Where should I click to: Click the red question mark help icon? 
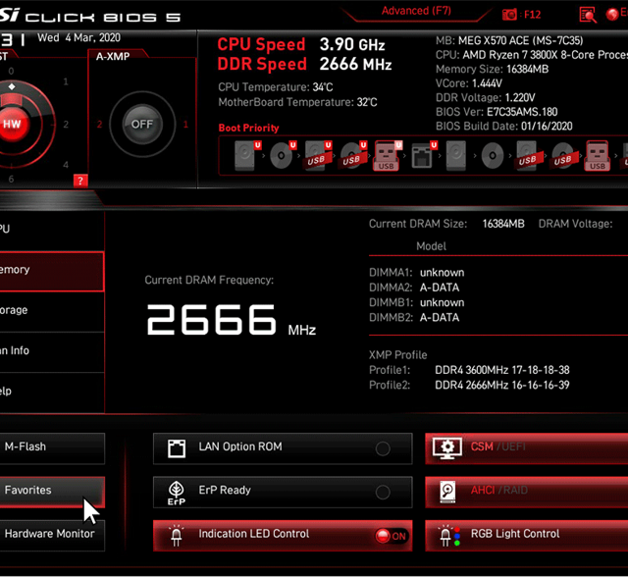80,181
